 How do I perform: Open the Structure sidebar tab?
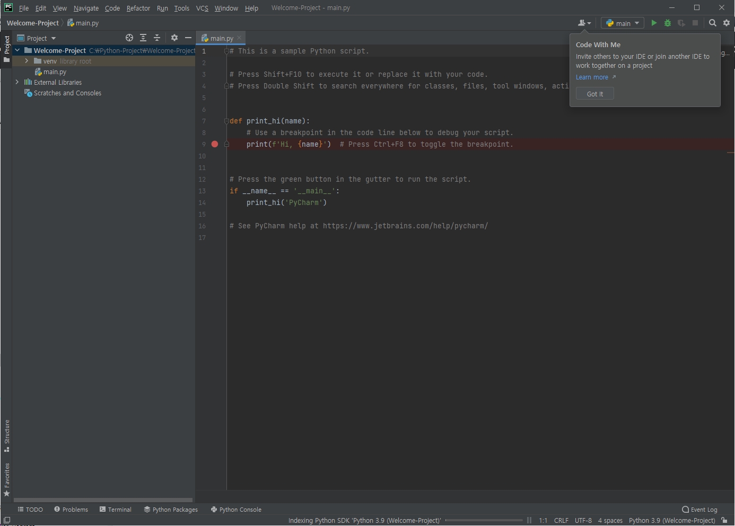coord(6,436)
